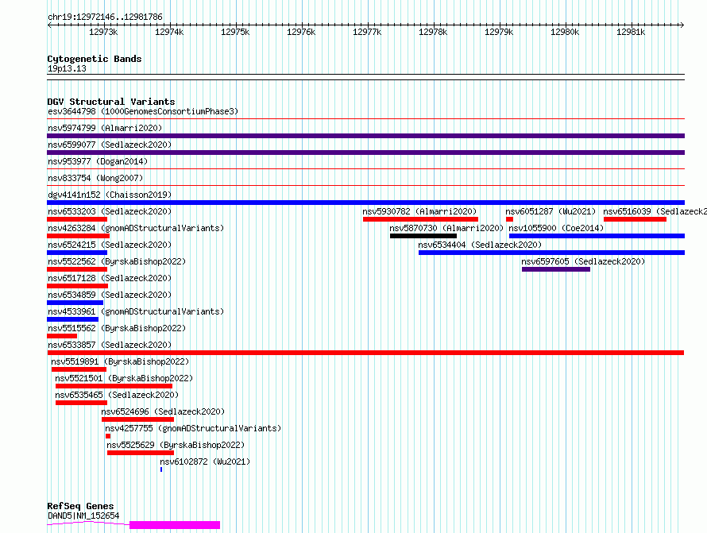Click the 12979k ruler tick label
The image size is (707, 533).
pos(499,32)
